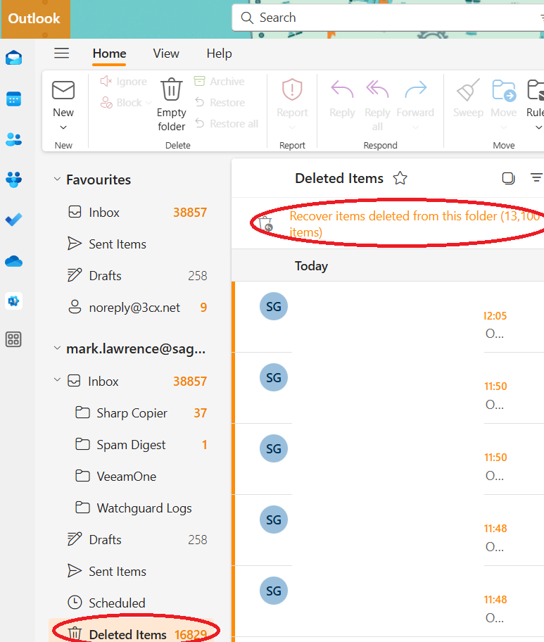Open the Forward dropdown chevron
544x642 pixels.
click(415, 127)
